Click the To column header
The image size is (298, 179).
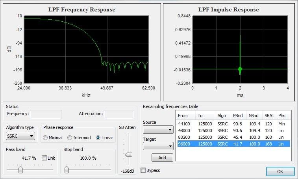pyautogui.click(x=205, y=116)
